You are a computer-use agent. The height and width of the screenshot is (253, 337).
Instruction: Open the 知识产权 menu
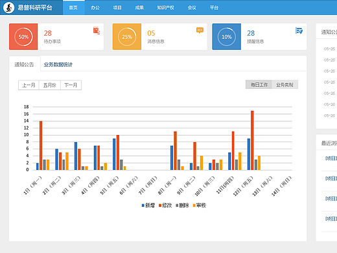(165, 8)
